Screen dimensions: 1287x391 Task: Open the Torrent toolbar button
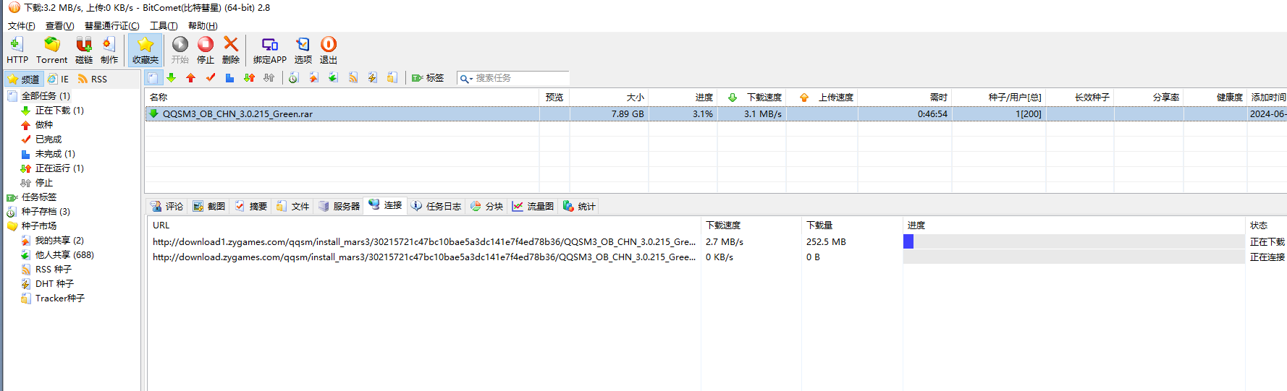51,51
